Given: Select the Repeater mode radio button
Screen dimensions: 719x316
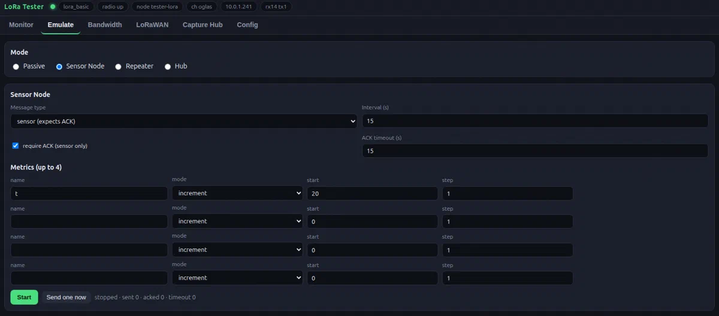Looking at the screenshot, I should coord(119,66).
